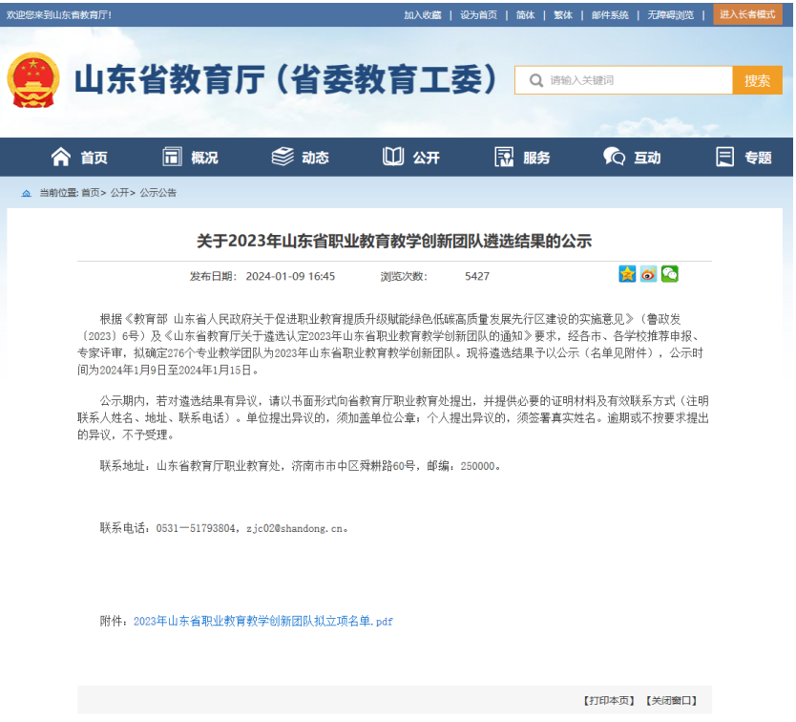Select 服务 services navigation item
This screenshot has width=796, height=722.
click(x=522, y=158)
